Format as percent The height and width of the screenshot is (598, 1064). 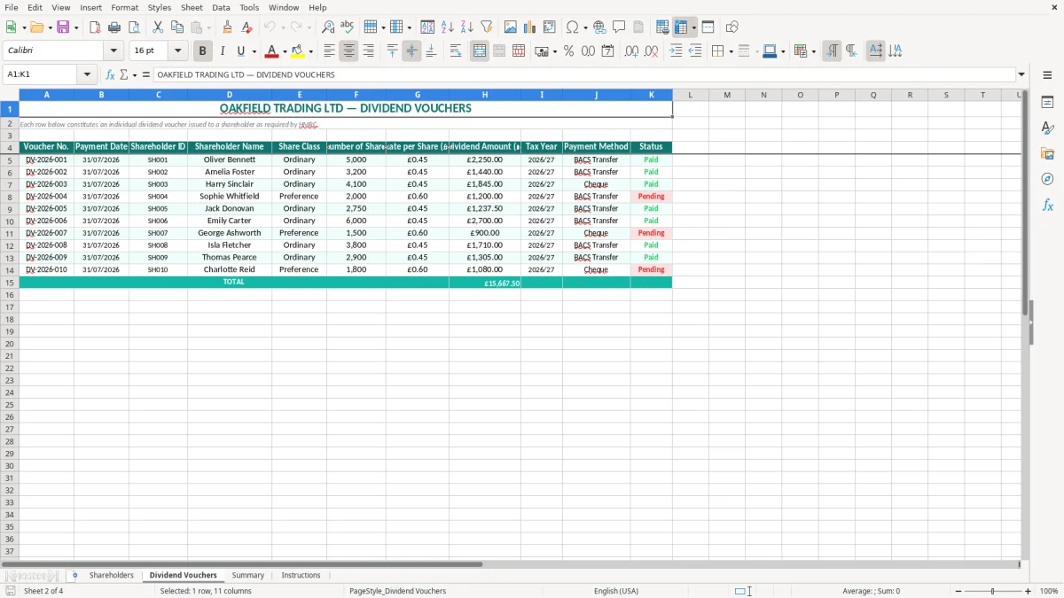568,51
